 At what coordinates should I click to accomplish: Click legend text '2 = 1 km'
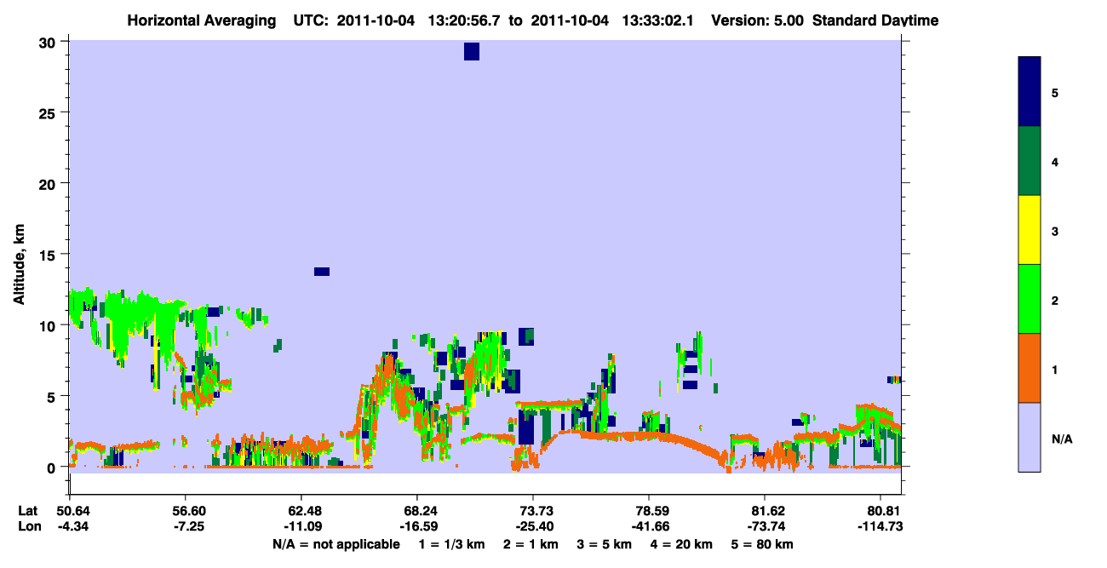pyautogui.click(x=531, y=544)
